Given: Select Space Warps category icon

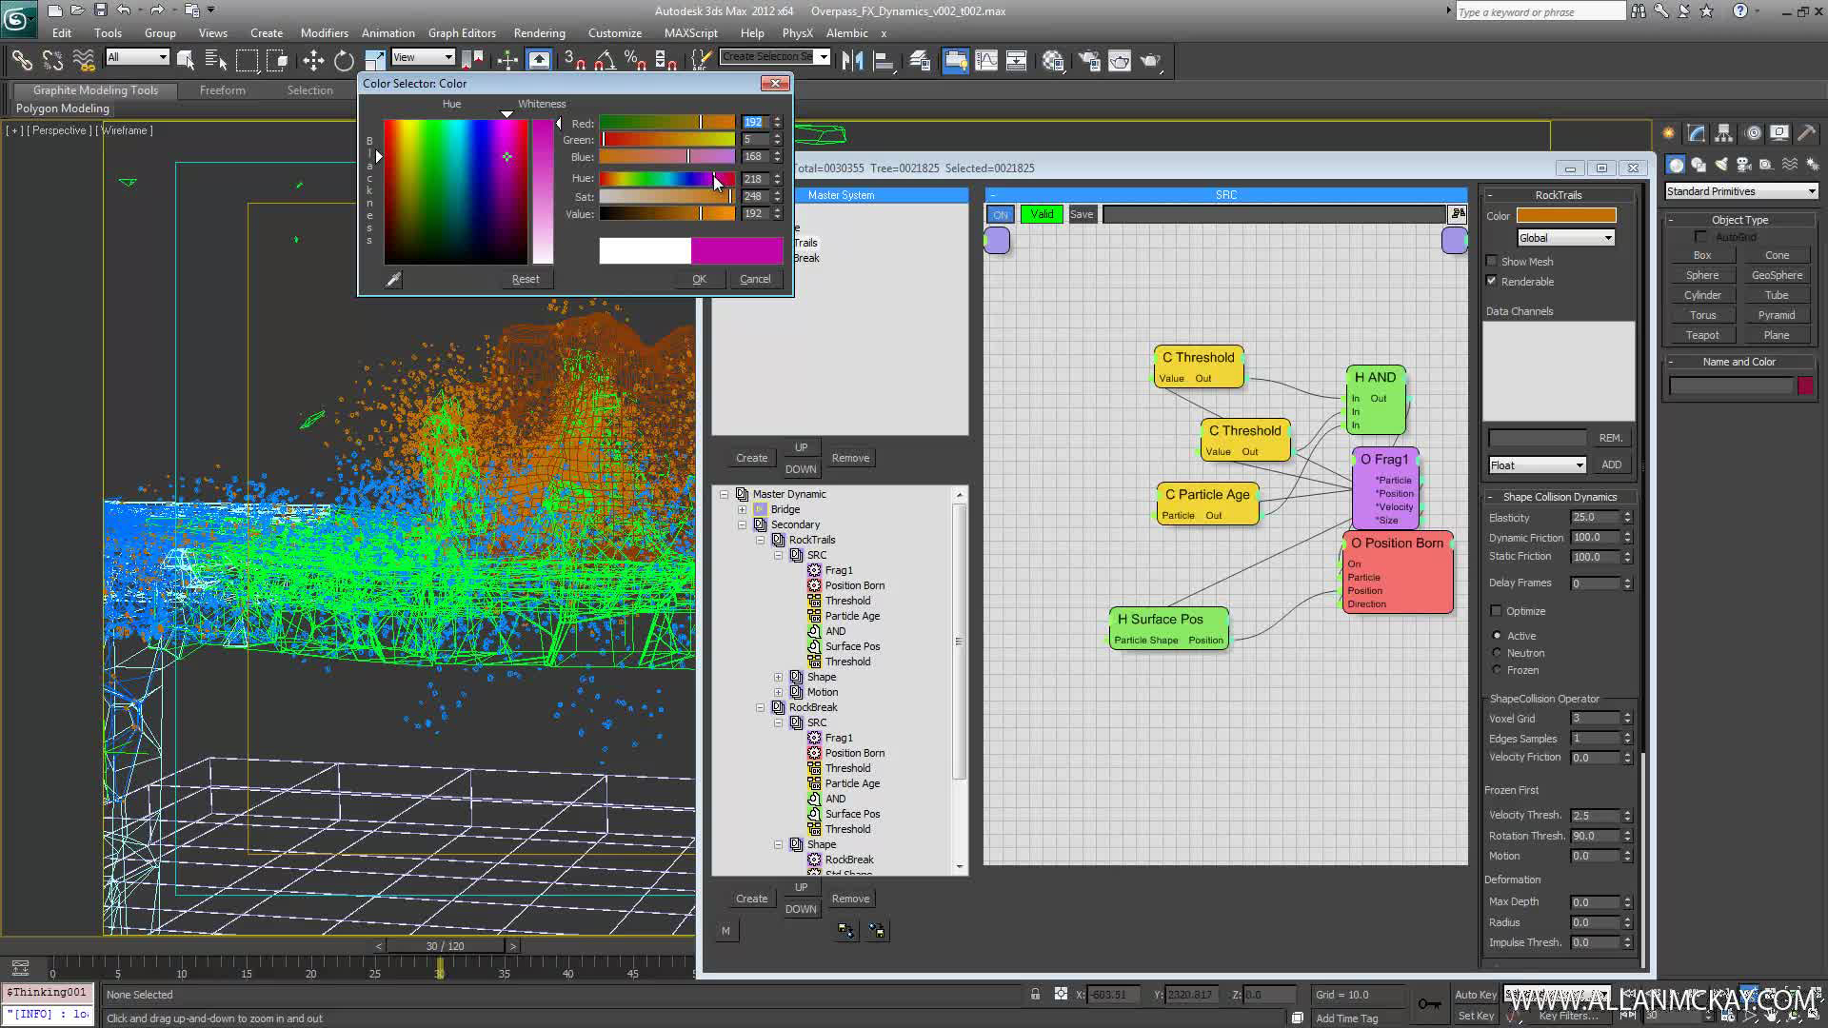Looking at the screenshot, I should tap(1790, 165).
